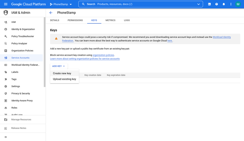Open Learn more about setting organization policies
This screenshot has width=244, height=141.
point(85,59)
